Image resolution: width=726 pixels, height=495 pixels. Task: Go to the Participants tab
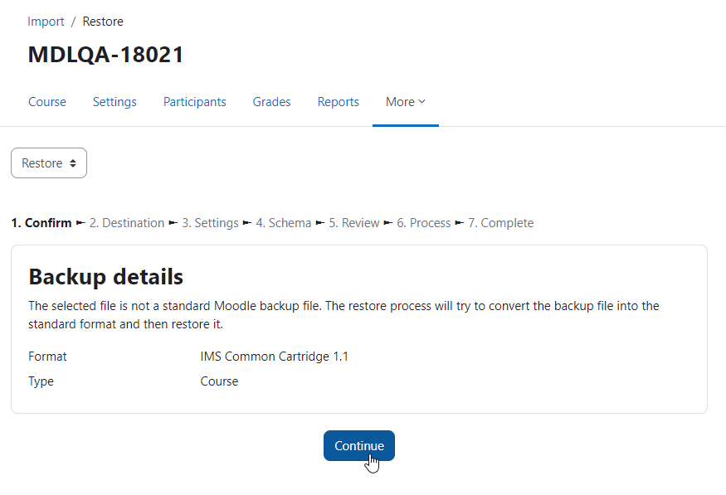point(194,102)
